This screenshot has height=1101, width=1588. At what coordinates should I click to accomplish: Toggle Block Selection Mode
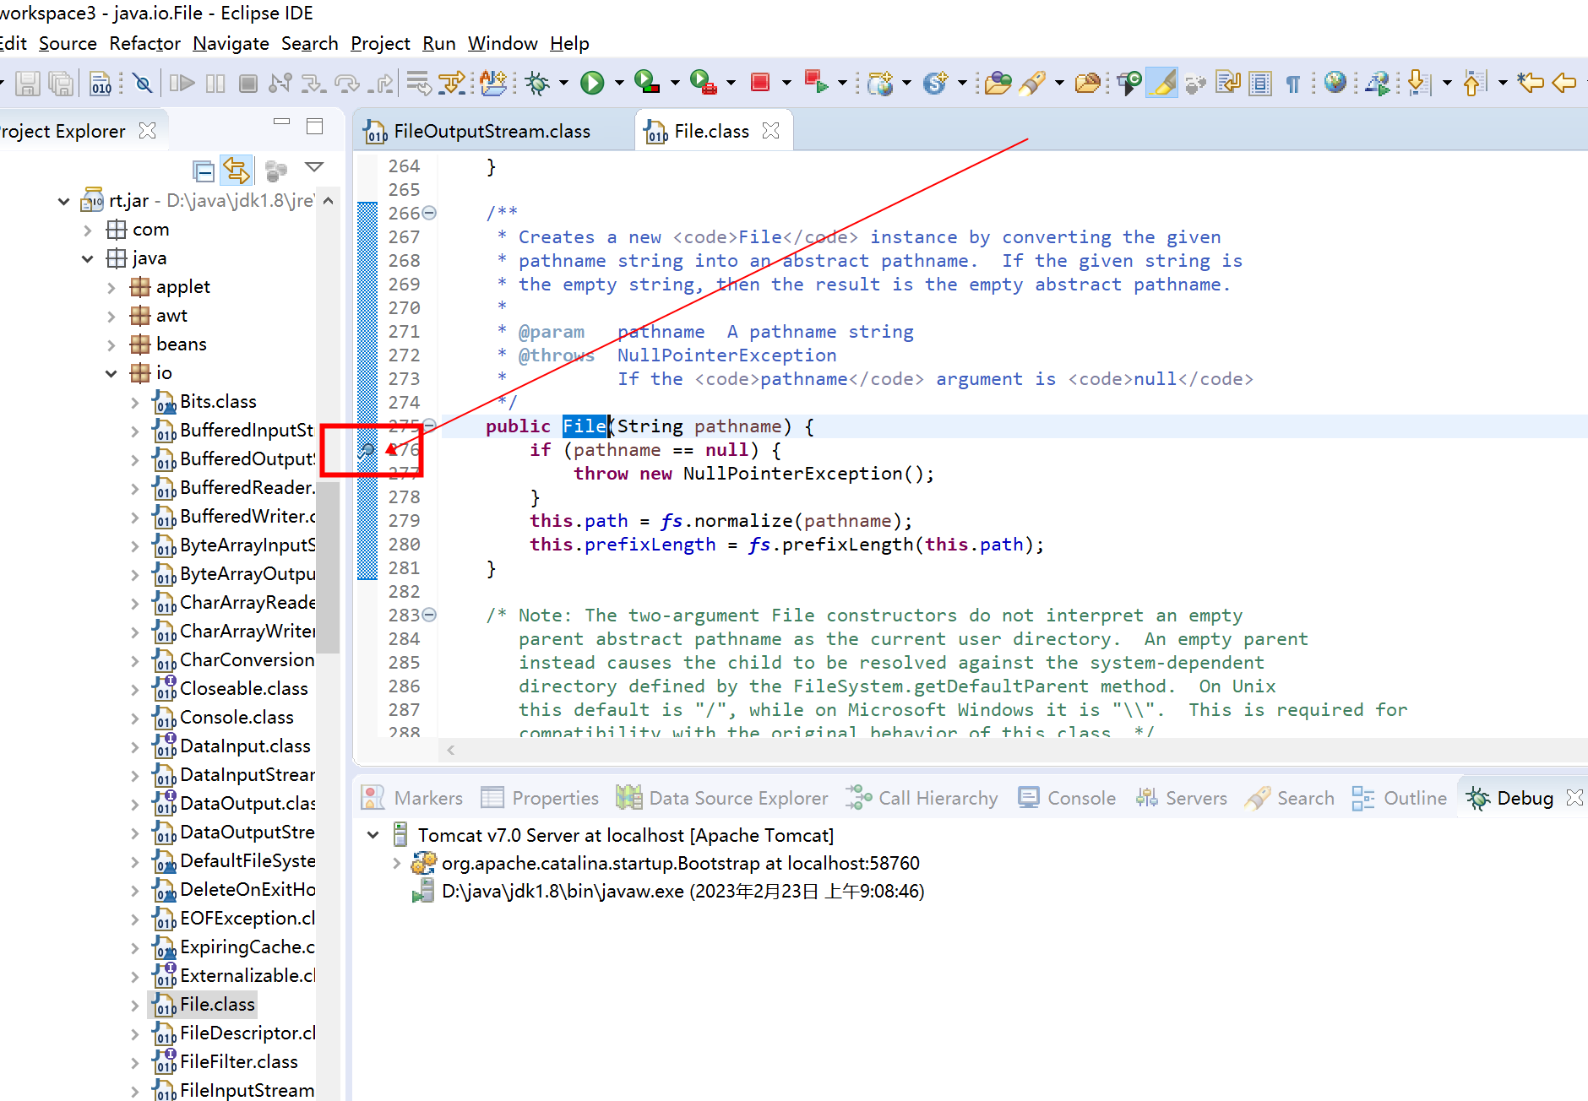tap(1260, 84)
